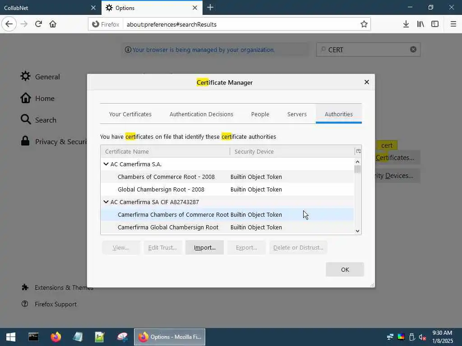This screenshot has width=462, height=346.
Task: Click Delete or Distrust... button
Action: click(298, 247)
